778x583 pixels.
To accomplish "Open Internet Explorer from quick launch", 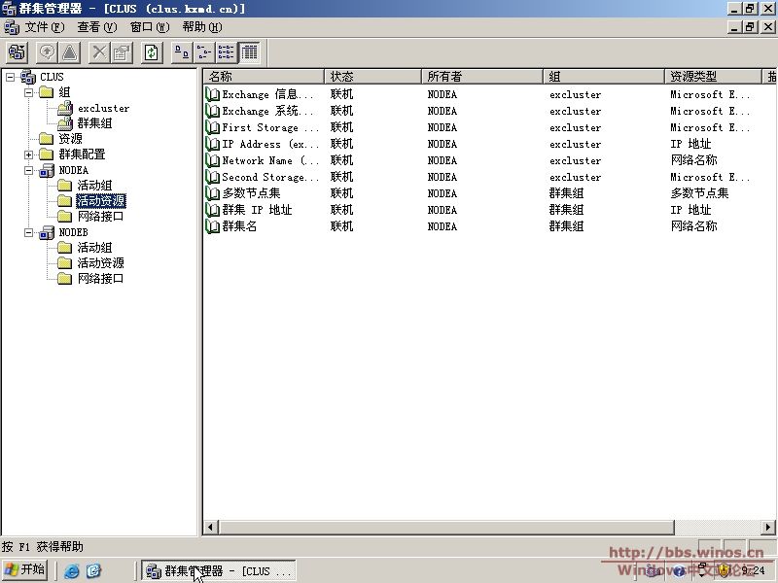I will pos(72,571).
